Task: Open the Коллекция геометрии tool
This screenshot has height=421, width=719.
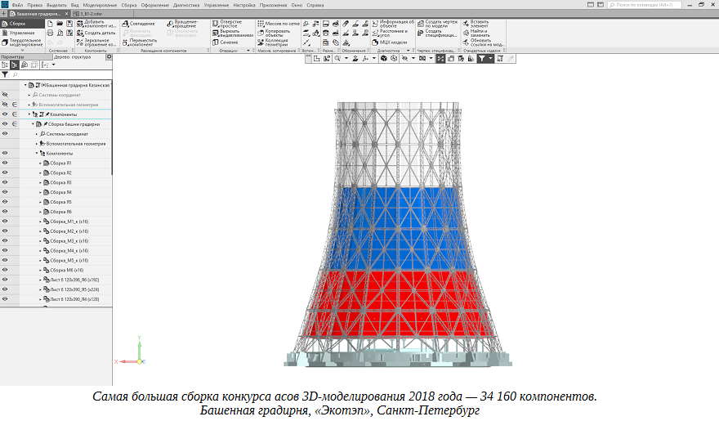Action: tap(273, 43)
